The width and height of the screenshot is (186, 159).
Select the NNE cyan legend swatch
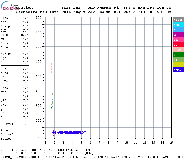tap(179, 25)
